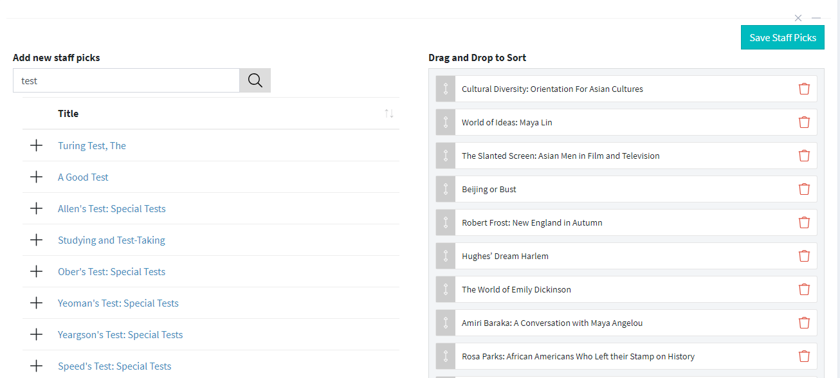Trash the Rosa Parks staff pick
The height and width of the screenshot is (378, 840).
(804, 356)
